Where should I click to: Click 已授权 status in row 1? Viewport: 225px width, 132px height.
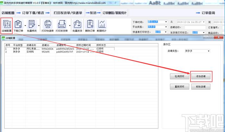tap(100, 49)
